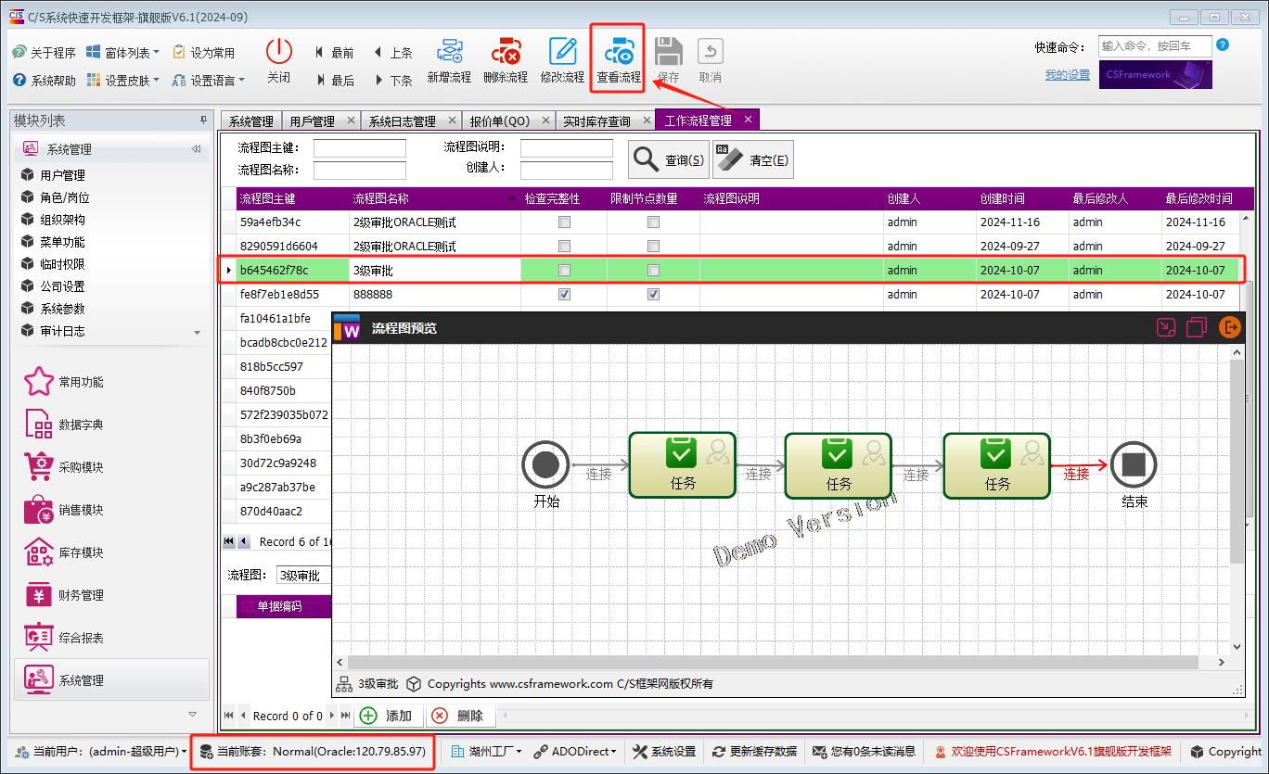Viewport: 1269px width, 774px height.
Task: Click the 查询(S) search button
Action: tap(669, 160)
